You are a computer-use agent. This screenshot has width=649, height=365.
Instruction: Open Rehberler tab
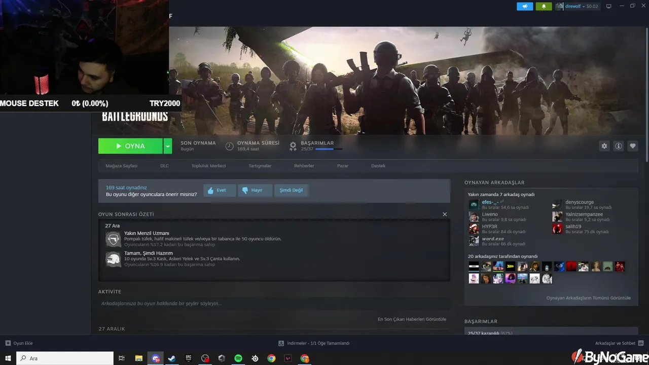click(304, 166)
